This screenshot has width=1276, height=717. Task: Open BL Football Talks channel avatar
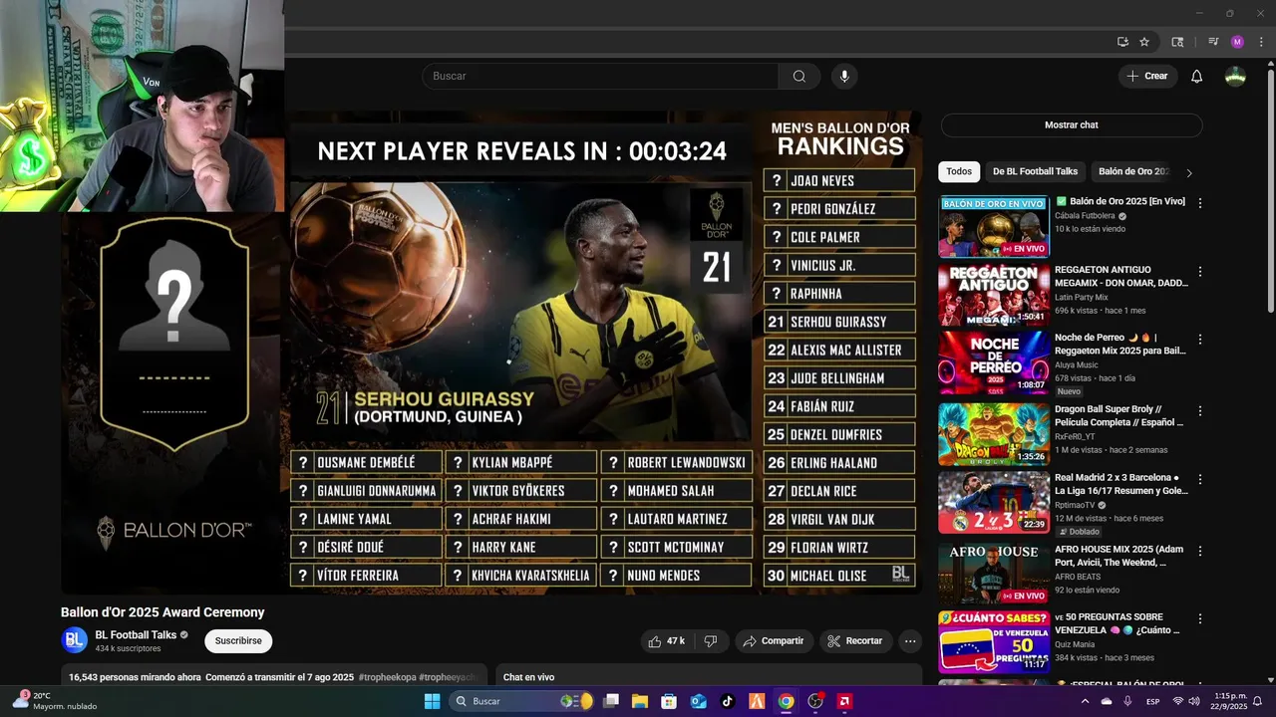(x=75, y=640)
